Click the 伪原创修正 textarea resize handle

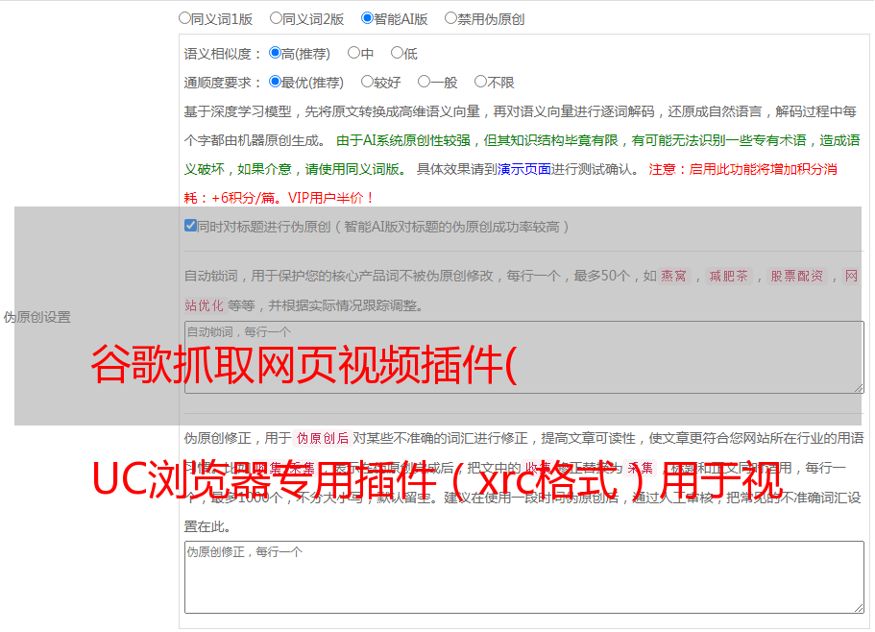(x=859, y=607)
